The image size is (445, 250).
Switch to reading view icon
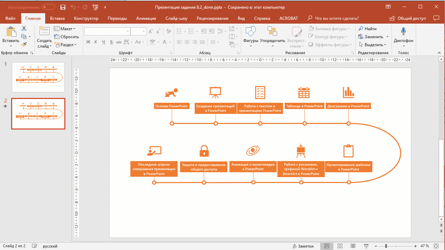click(x=353, y=246)
